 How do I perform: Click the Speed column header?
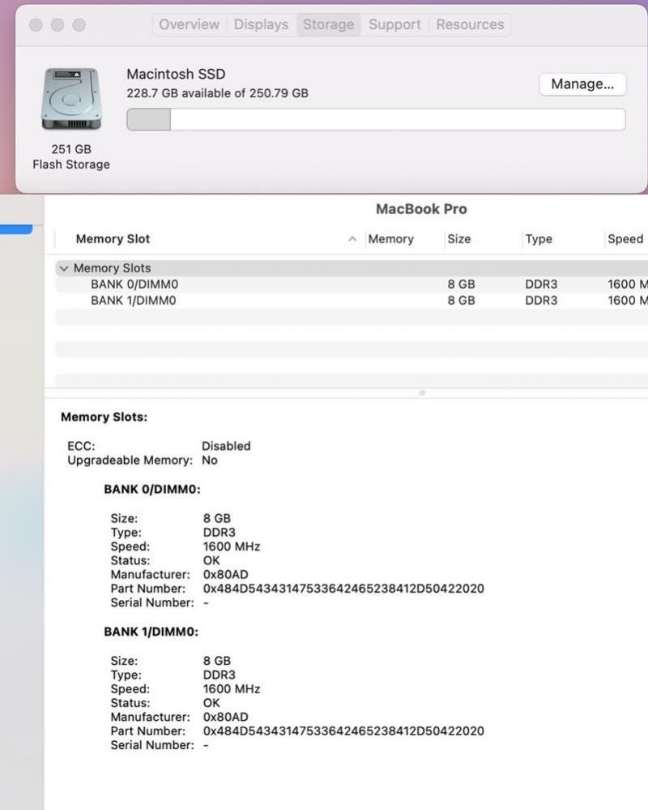[x=625, y=239]
